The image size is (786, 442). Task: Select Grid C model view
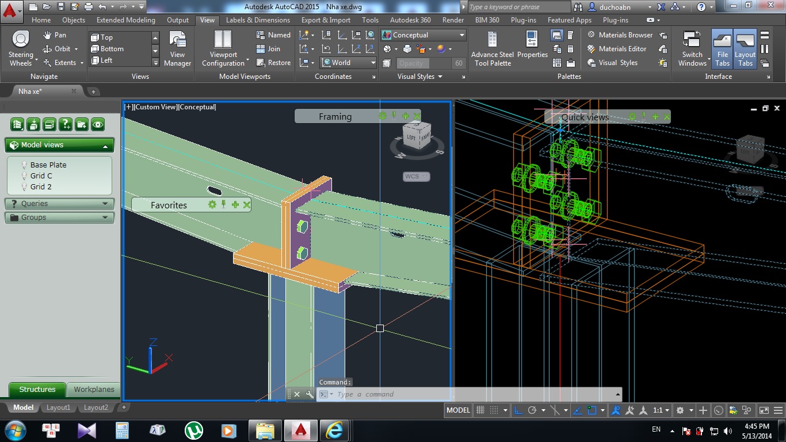tap(41, 176)
